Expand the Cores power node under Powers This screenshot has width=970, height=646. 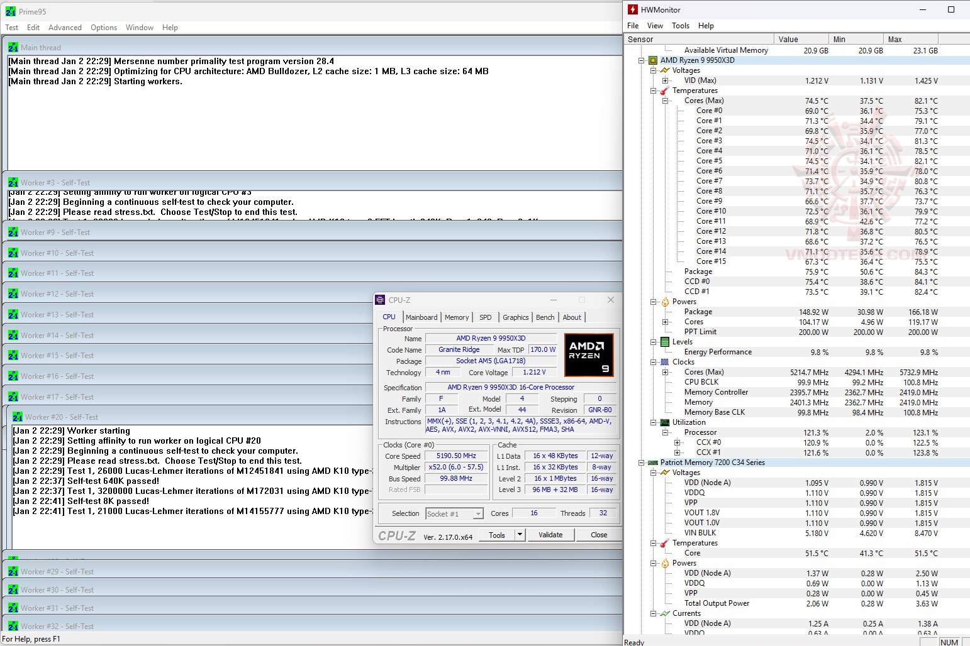[x=665, y=322]
